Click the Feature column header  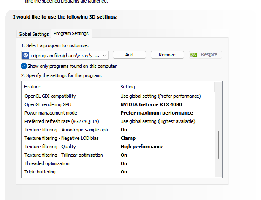(33, 87)
